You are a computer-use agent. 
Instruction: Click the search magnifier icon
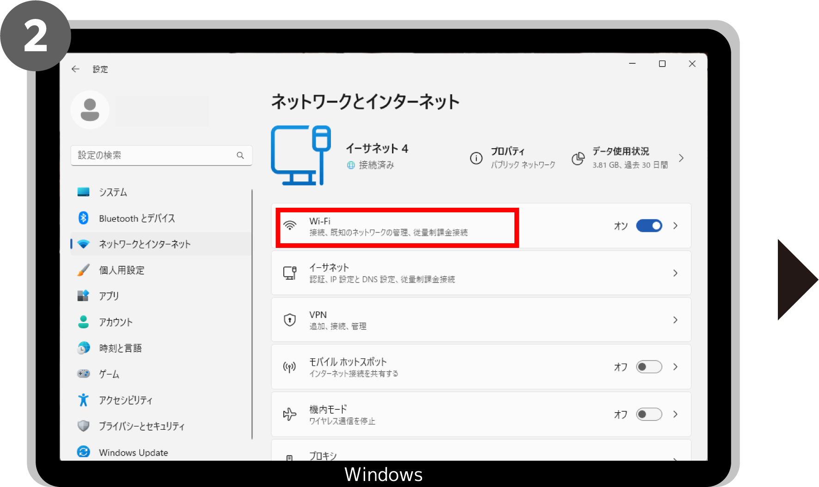(240, 156)
